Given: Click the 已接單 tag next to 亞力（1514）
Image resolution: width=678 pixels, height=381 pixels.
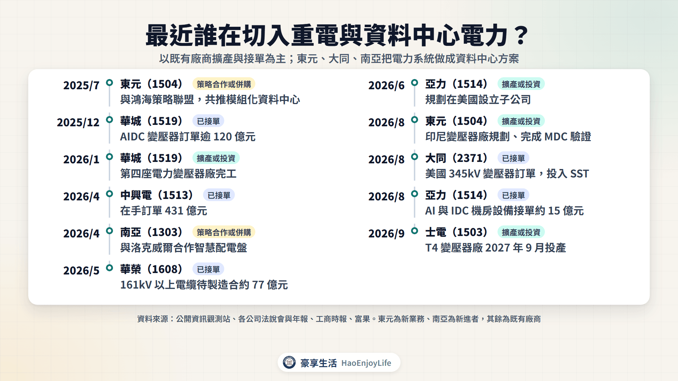Looking at the screenshot, I should (513, 195).
